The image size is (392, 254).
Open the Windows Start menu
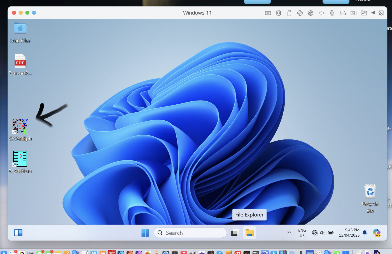pyautogui.click(x=145, y=233)
